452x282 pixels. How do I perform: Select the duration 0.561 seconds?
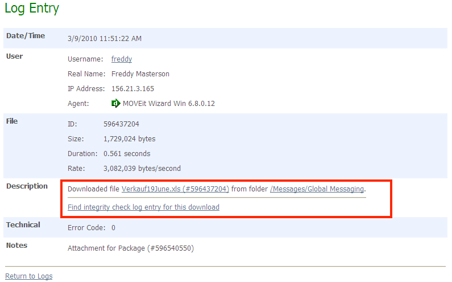click(127, 154)
